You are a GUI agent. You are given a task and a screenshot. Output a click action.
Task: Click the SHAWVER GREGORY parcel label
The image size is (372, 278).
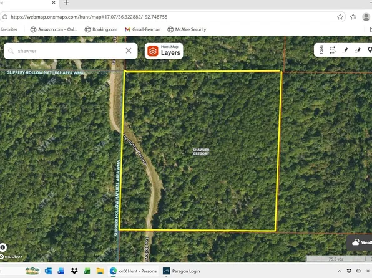pyautogui.click(x=201, y=151)
